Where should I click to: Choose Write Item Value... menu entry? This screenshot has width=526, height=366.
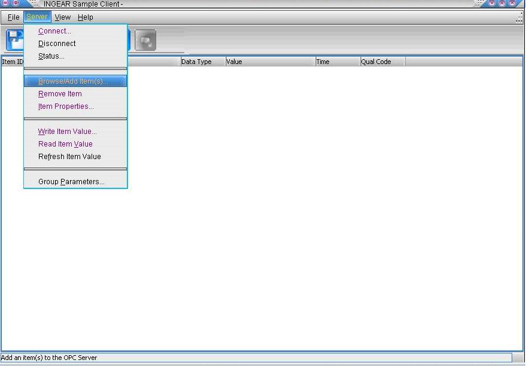click(x=75, y=132)
